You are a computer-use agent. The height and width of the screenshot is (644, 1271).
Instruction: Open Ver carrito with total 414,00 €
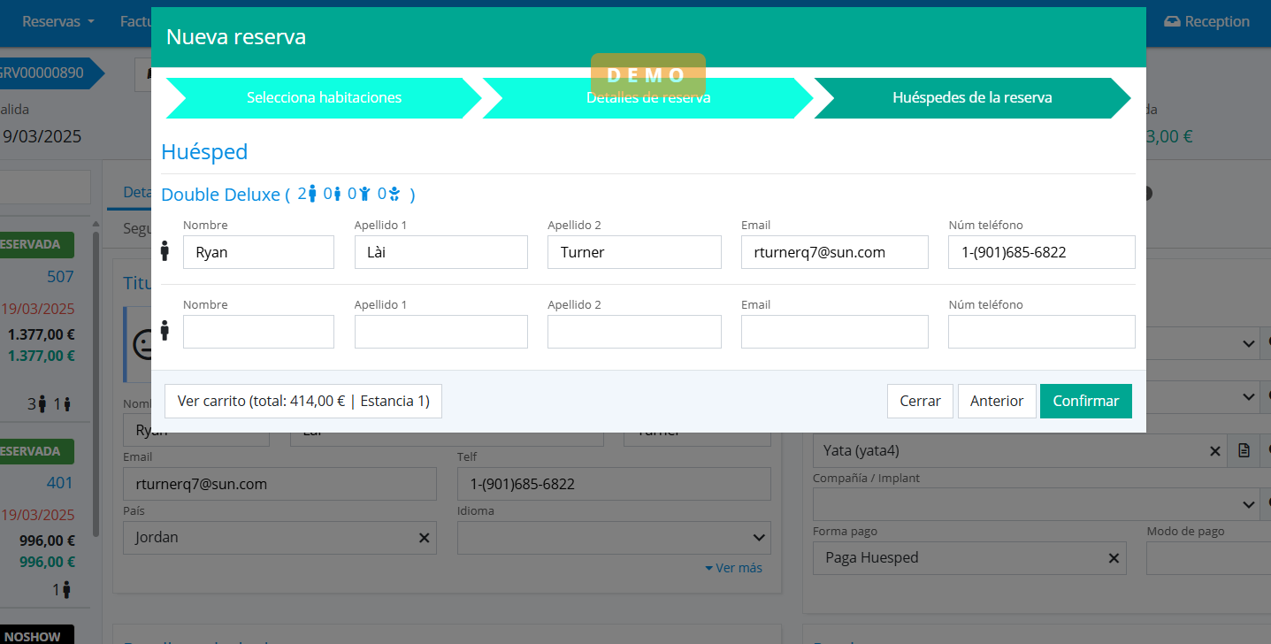tap(303, 401)
